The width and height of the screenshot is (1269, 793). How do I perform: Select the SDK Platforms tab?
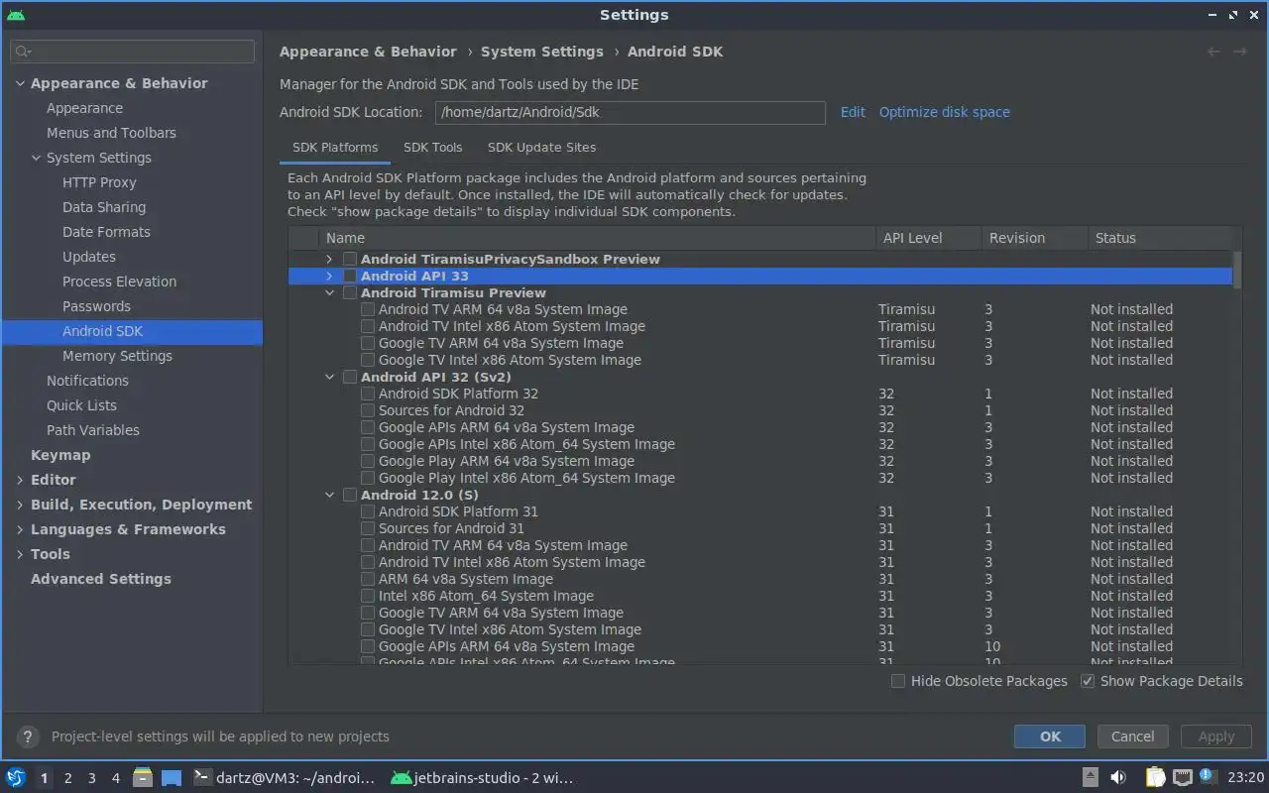coord(335,148)
